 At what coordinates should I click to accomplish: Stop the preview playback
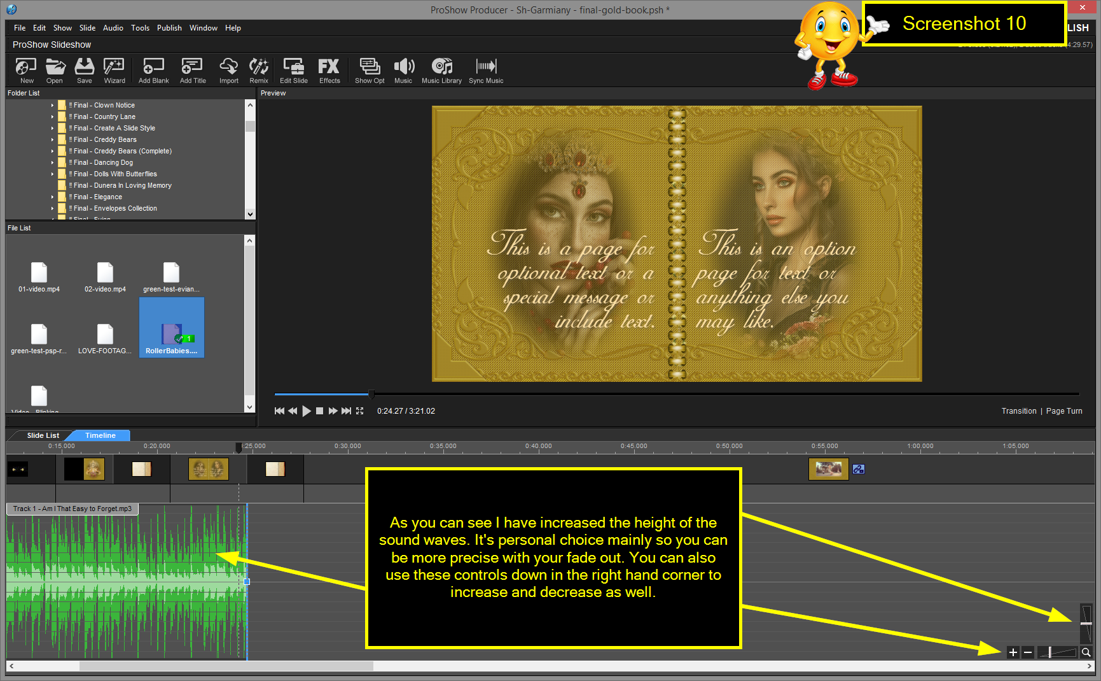click(x=320, y=411)
